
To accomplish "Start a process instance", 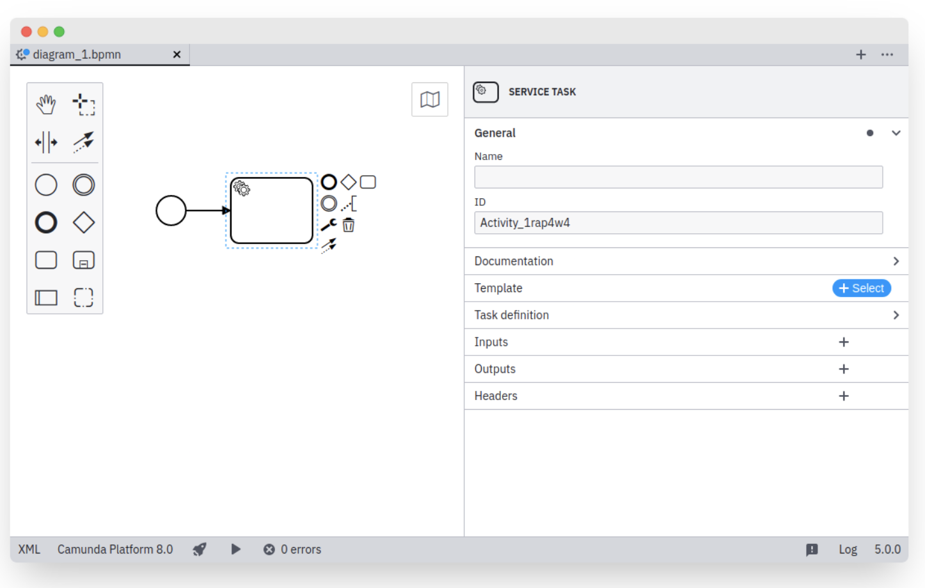I will [236, 550].
